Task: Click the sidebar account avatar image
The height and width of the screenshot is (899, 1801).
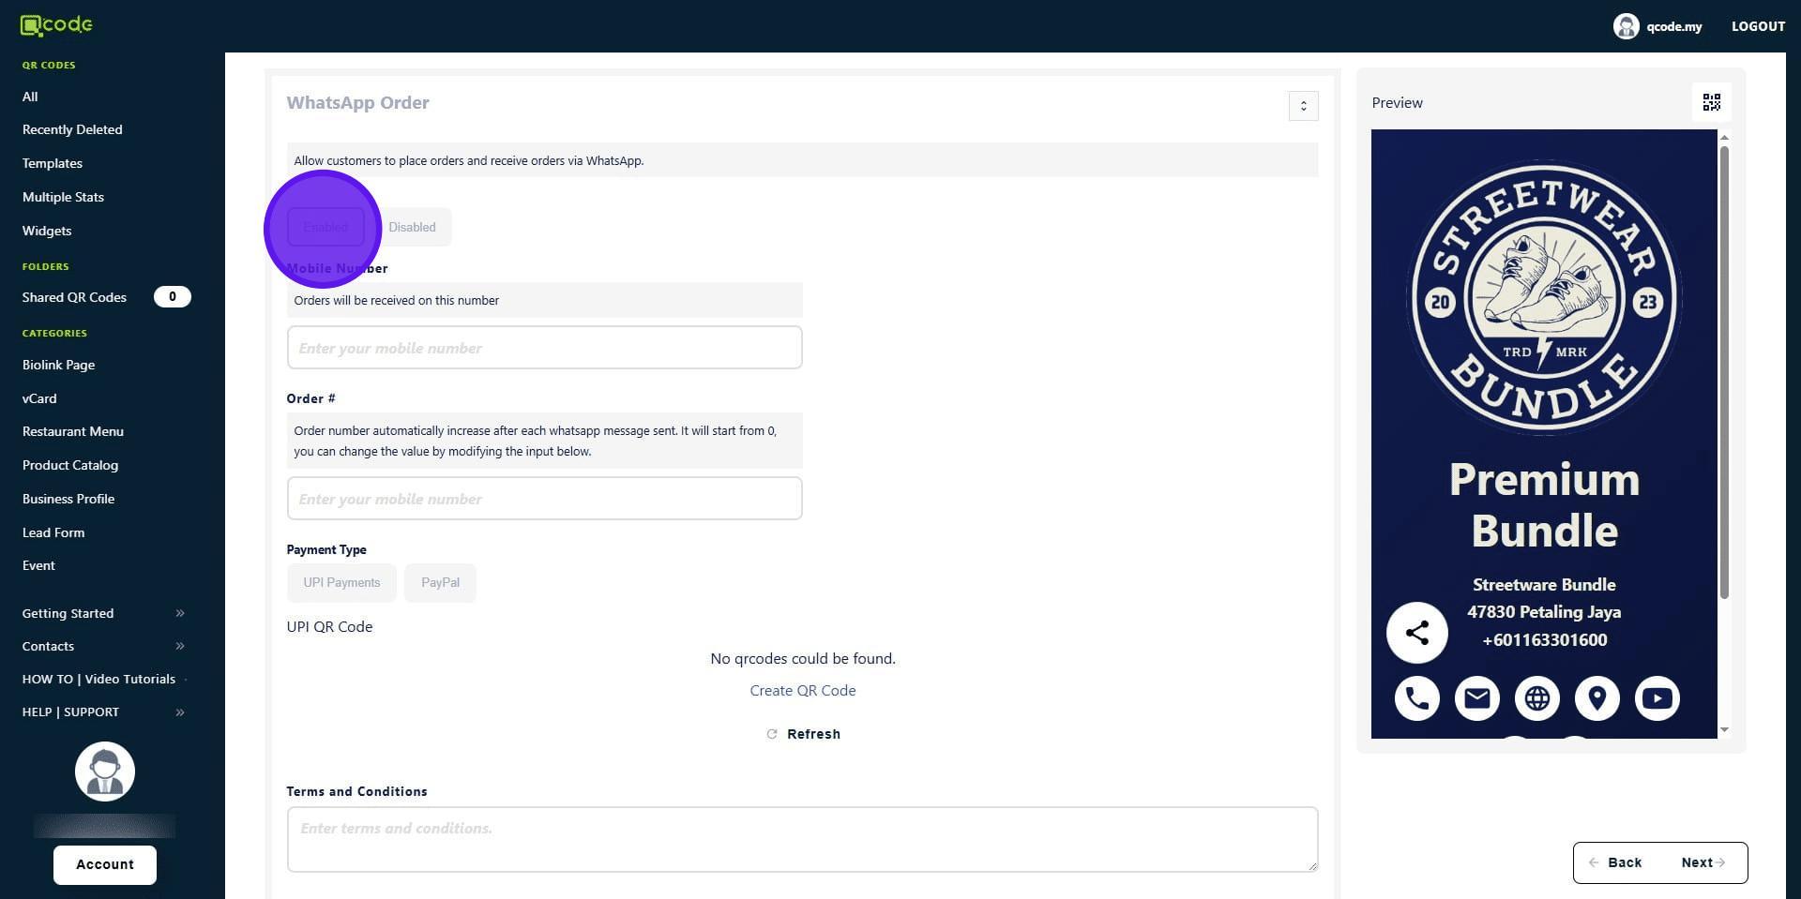Action: point(105,772)
